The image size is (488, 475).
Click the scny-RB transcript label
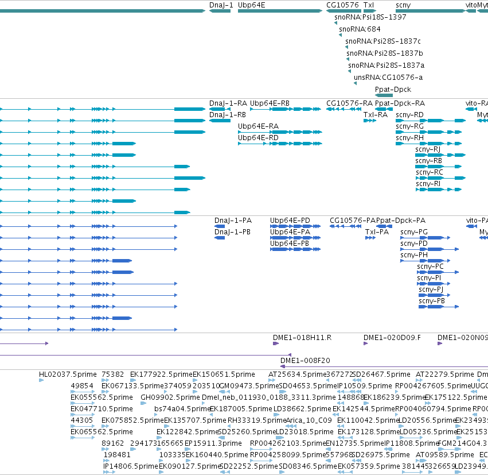click(428, 161)
